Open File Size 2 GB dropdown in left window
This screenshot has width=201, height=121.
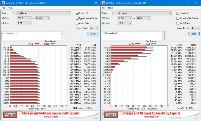tap(24, 23)
